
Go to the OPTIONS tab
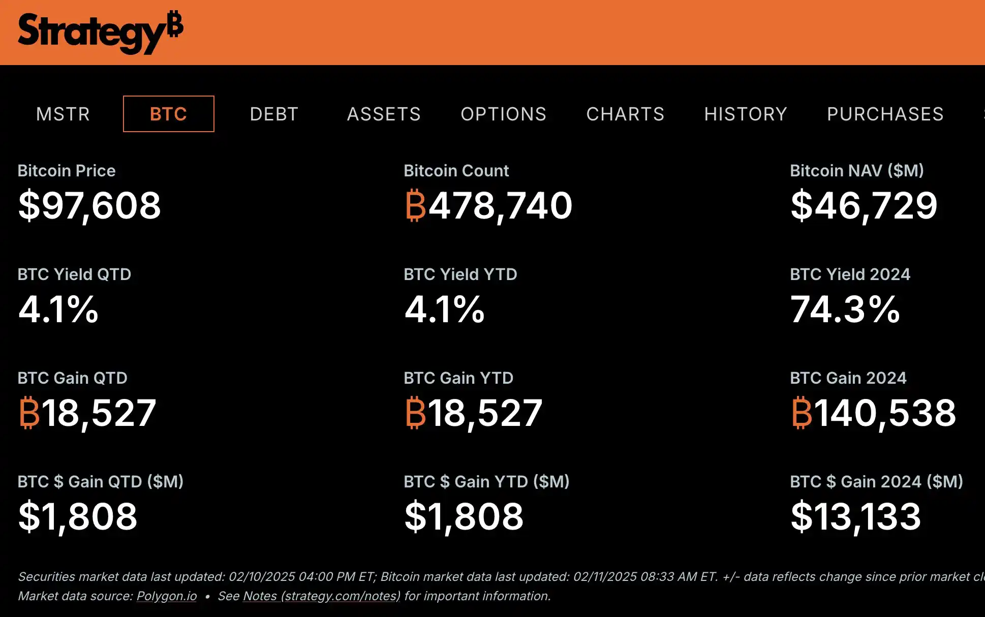[x=503, y=114]
